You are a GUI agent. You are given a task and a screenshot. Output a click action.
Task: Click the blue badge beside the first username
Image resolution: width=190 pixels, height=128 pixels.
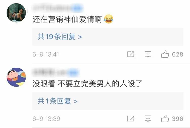pos(78,8)
